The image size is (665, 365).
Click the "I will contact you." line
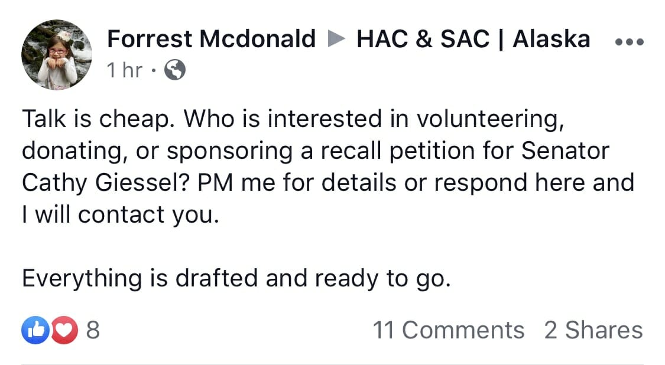click(x=121, y=215)
